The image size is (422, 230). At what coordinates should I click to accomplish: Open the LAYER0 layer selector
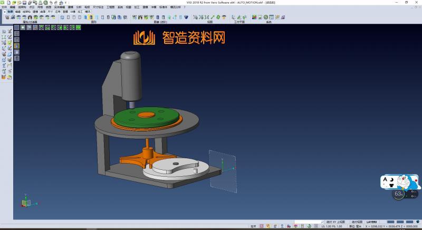(372, 222)
